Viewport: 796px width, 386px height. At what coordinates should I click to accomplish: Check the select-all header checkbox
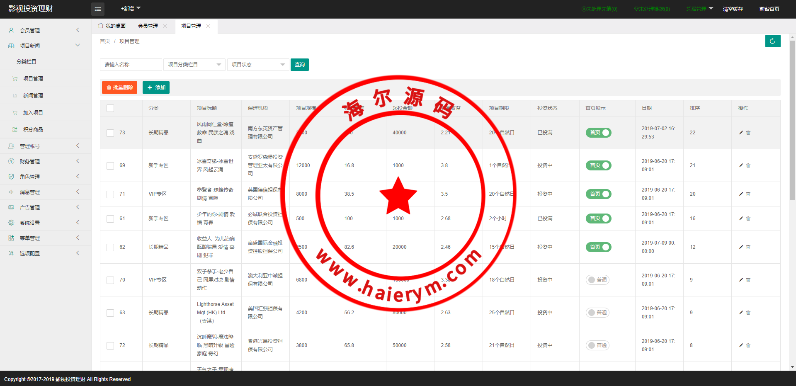coord(110,108)
